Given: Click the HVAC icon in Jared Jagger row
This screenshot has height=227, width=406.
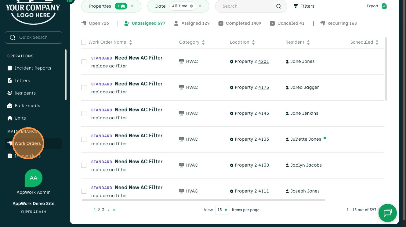Looking at the screenshot, I should click(x=182, y=87).
